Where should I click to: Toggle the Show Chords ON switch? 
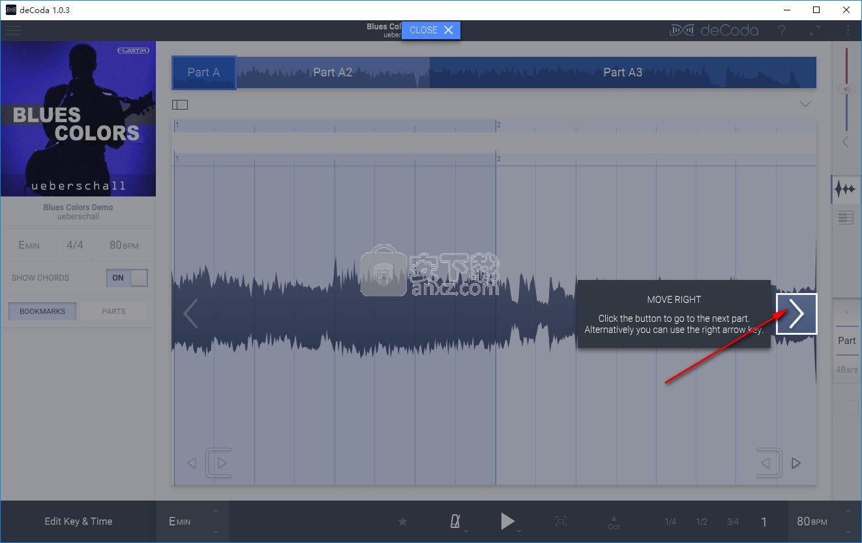pyautogui.click(x=127, y=277)
